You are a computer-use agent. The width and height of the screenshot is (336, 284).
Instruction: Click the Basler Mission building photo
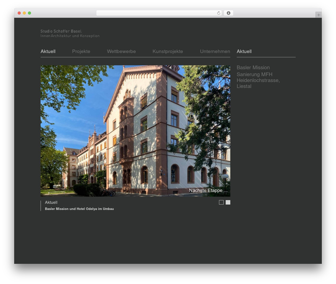[x=135, y=131]
